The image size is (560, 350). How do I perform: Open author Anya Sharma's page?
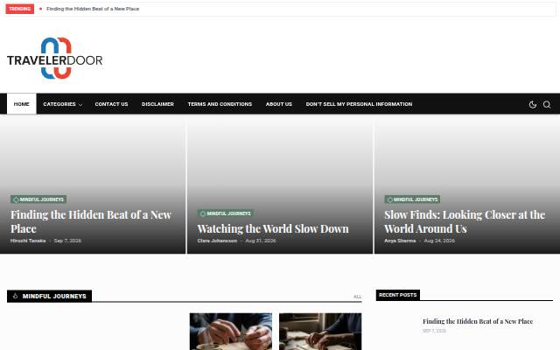400,241
